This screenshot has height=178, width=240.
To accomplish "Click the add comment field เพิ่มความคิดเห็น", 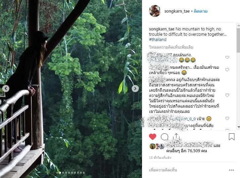I will (185, 170).
